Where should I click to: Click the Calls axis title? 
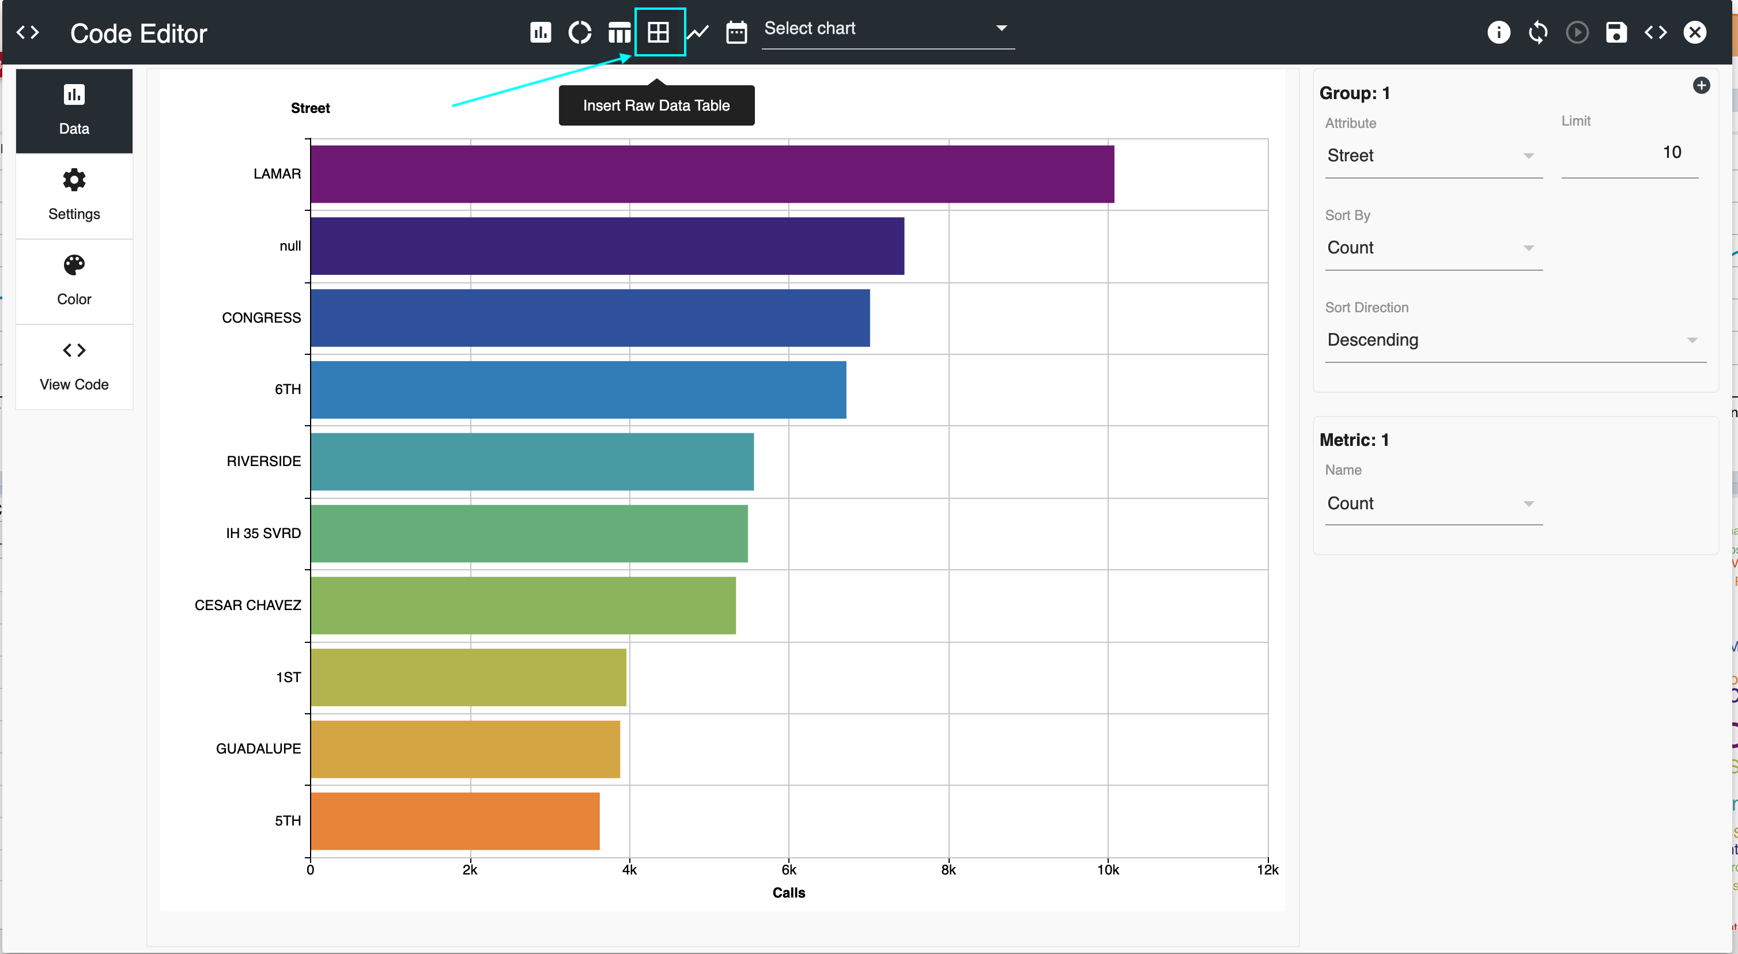click(x=789, y=894)
